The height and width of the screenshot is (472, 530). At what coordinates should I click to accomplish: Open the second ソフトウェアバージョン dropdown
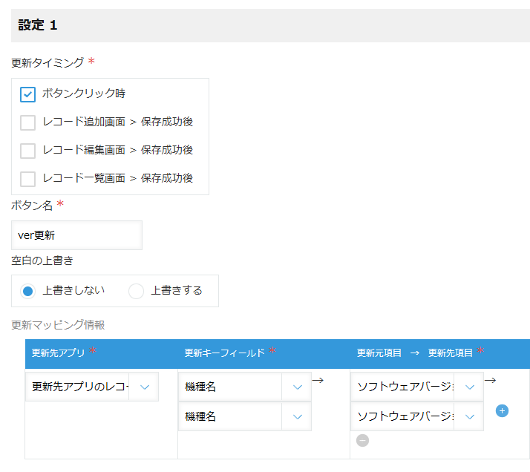click(x=417, y=416)
